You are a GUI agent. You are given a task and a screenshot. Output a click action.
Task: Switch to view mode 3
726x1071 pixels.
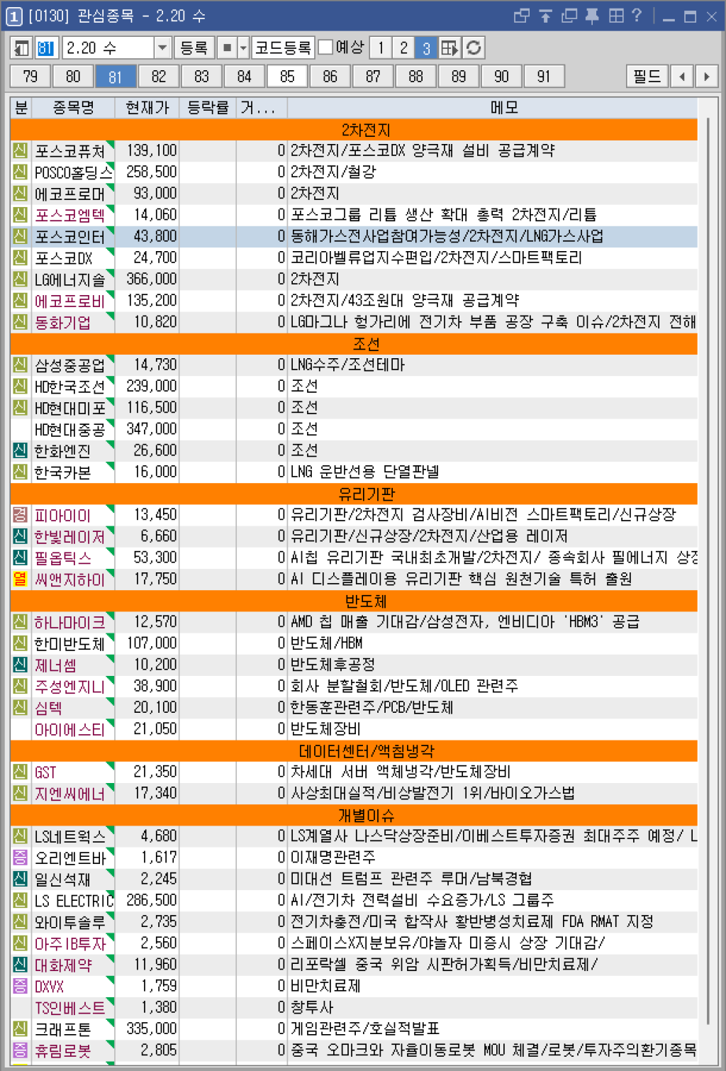point(426,48)
